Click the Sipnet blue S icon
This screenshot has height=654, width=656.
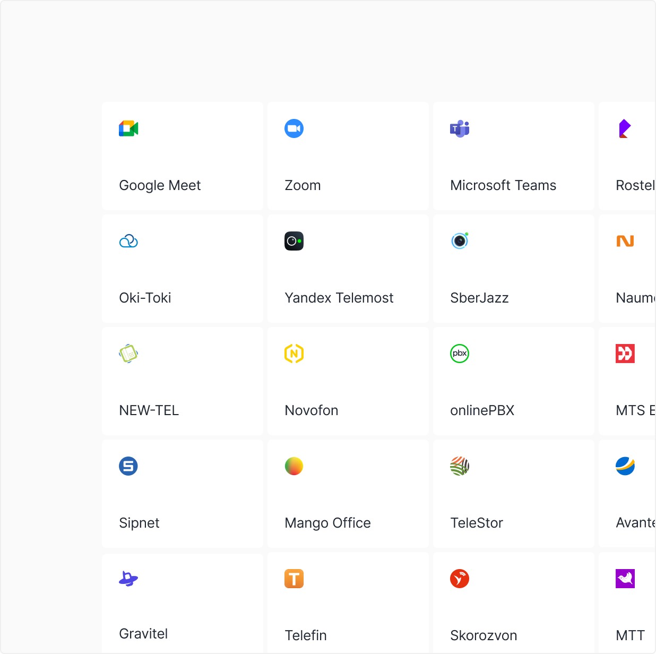(x=128, y=466)
